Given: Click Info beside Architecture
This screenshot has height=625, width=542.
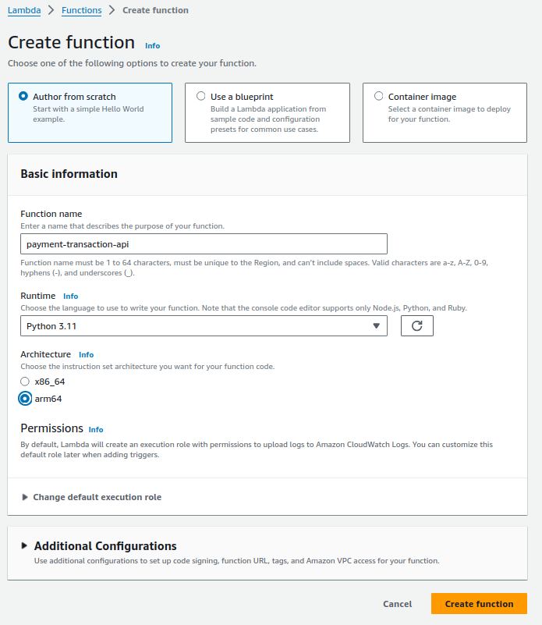Looking at the screenshot, I should pos(86,354).
